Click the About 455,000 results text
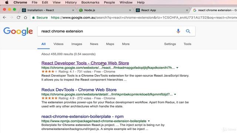Image resolution: width=237 pixels, height=133 pixels. click(69, 54)
